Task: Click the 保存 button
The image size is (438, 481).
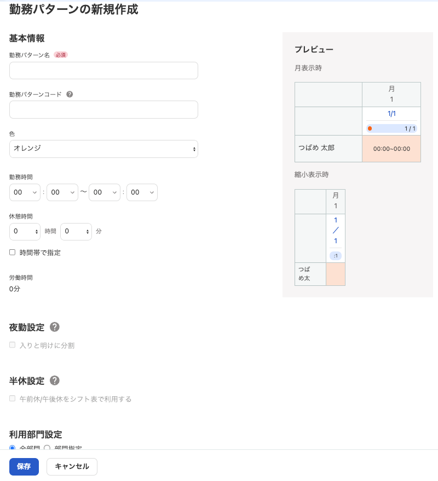Action: click(24, 467)
